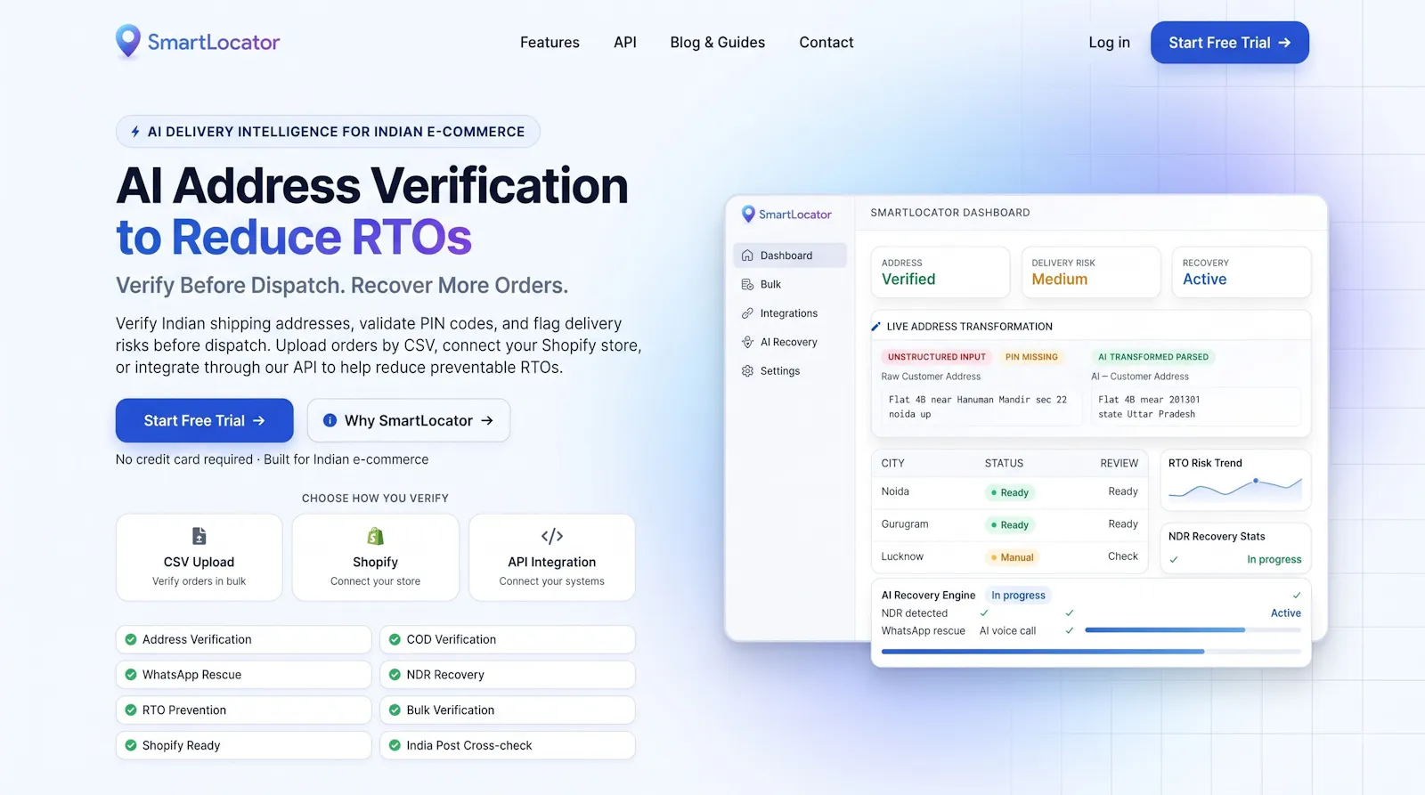Click the green check beside Shopify Ready
This screenshot has width=1425, height=795.
pos(131,745)
